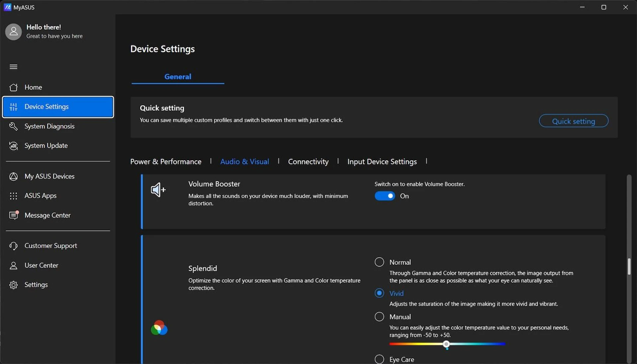Select the Vivid Splendid mode

(379, 293)
